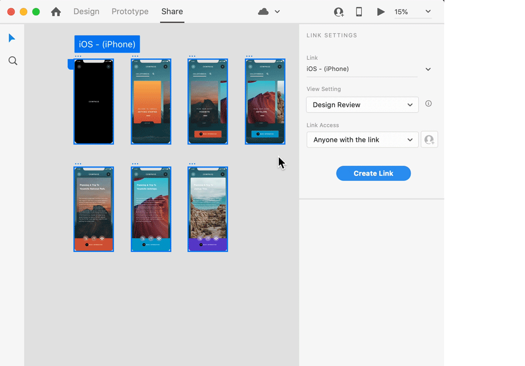
Task: Select the arrow Select tool
Action: [x=12, y=38]
